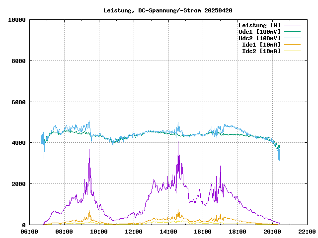Click the chart title "Leistung, DC-Spannung/-Strom 20250420"

(x=168, y=10)
